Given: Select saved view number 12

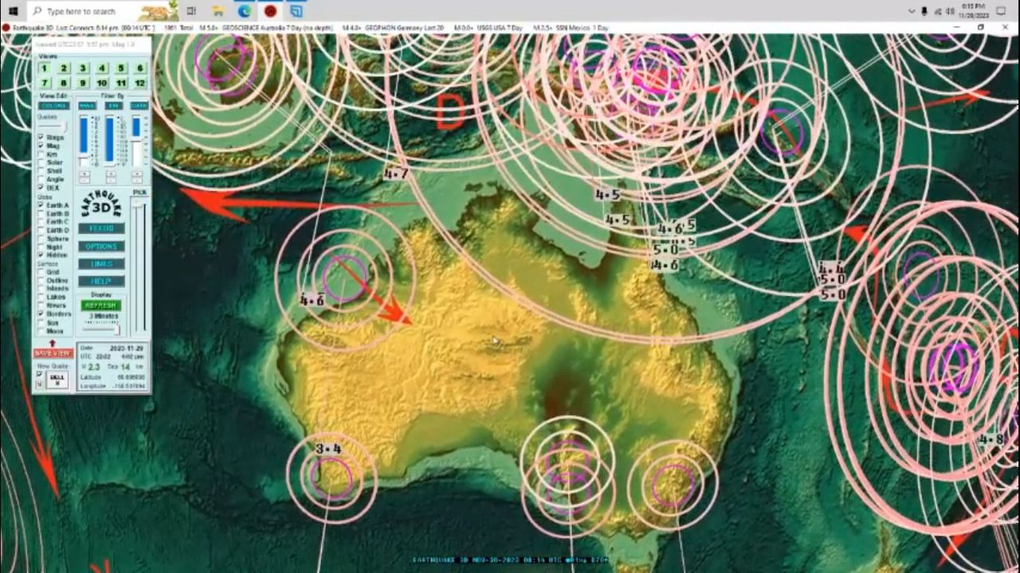Looking at the screenshot, I should [x=140, y=83].
